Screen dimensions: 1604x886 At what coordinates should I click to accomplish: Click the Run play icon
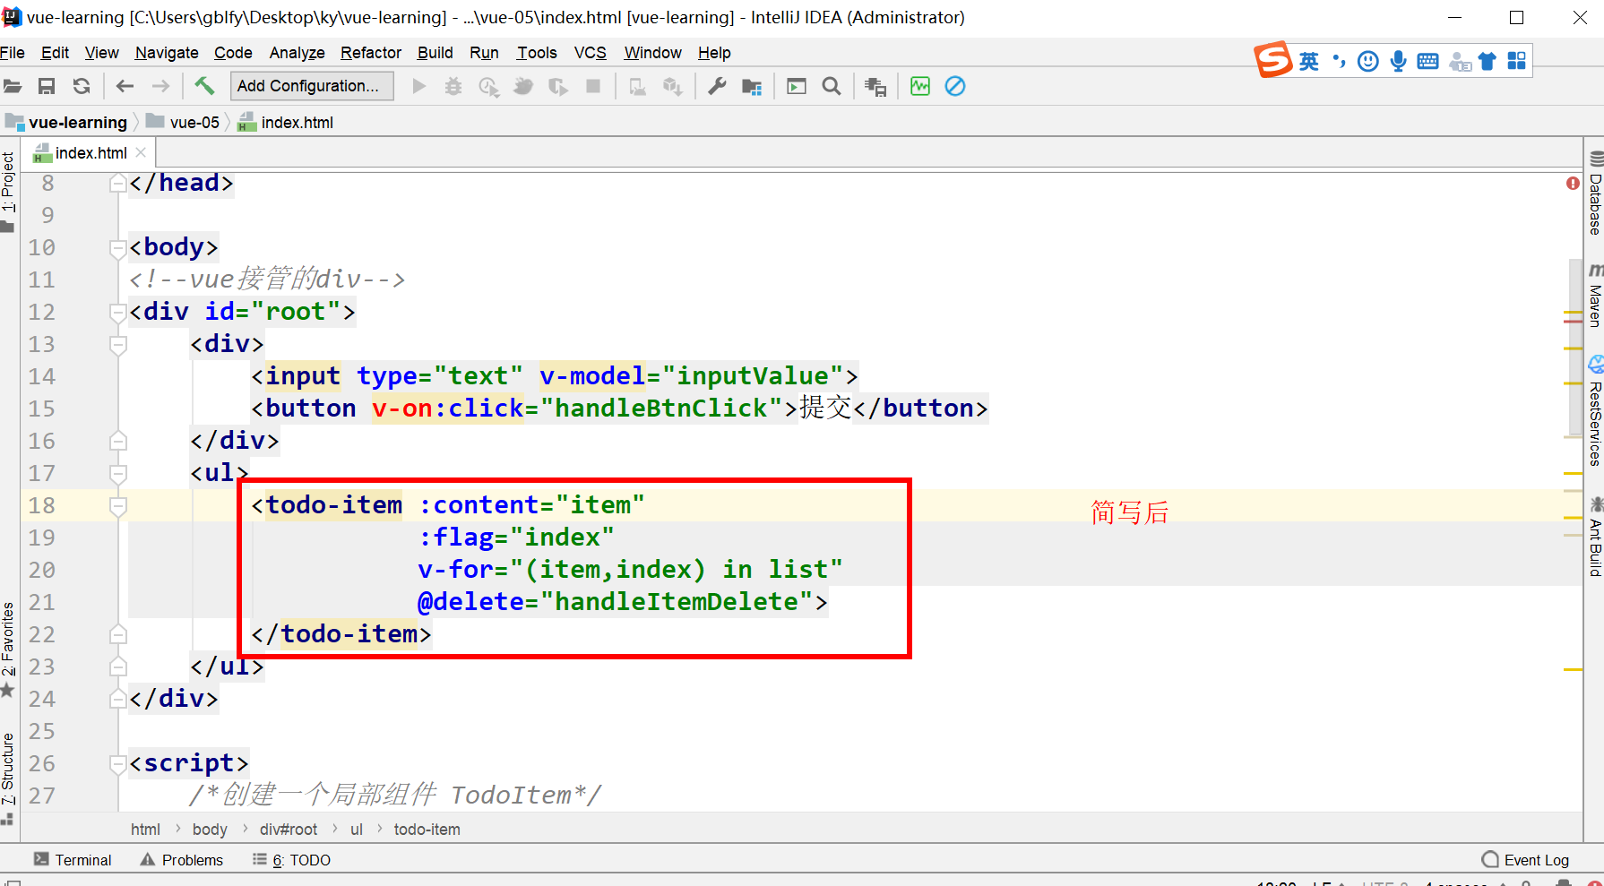(x=418, y=86)
